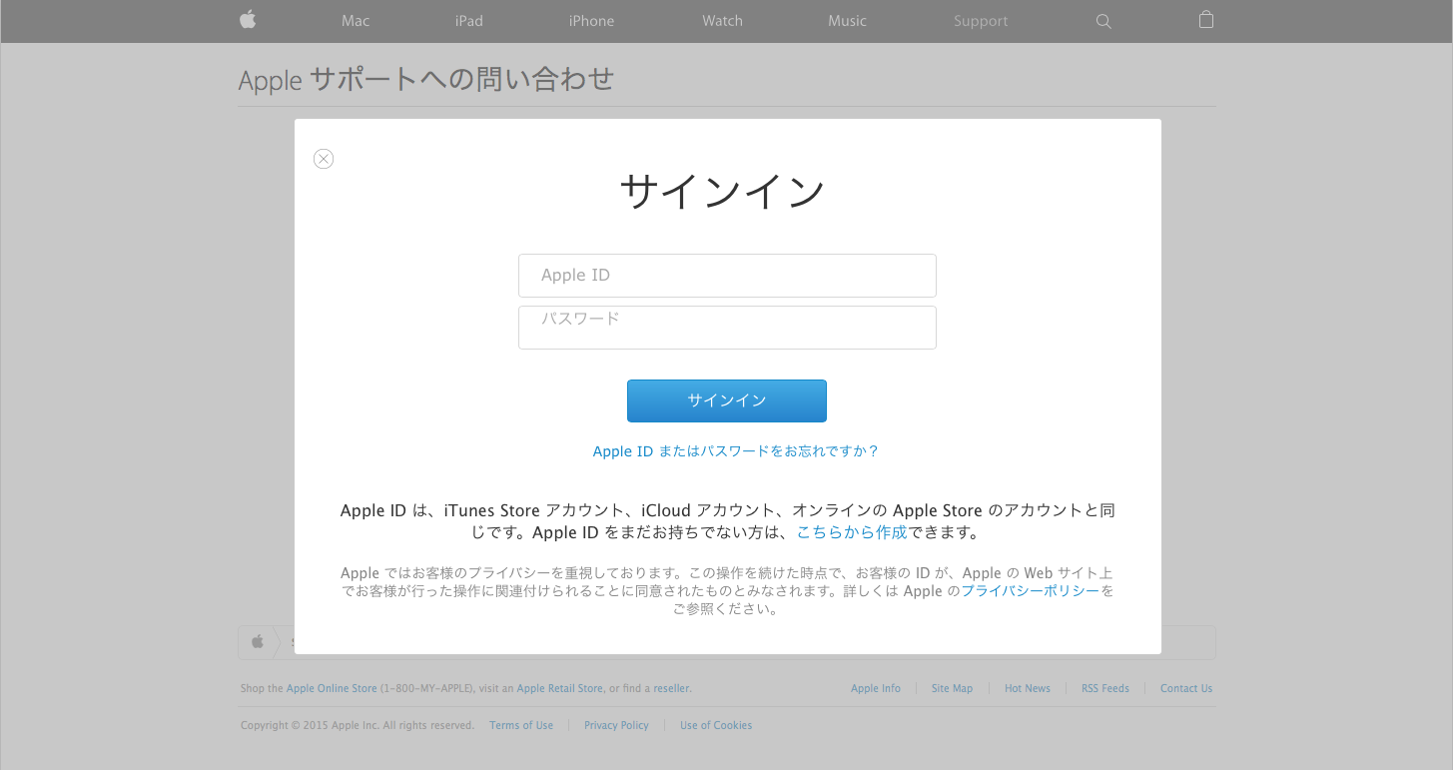Select the Watch menu item
The height and width of the screenshot is (770, 1453).
click(x=722, y=21)
